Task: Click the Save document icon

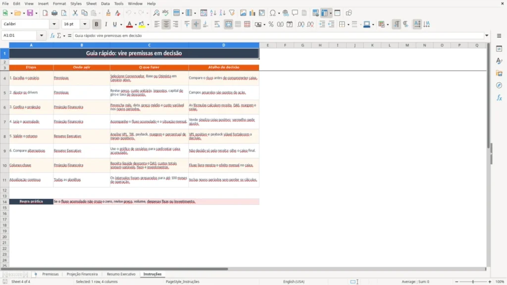Action: 30,13
